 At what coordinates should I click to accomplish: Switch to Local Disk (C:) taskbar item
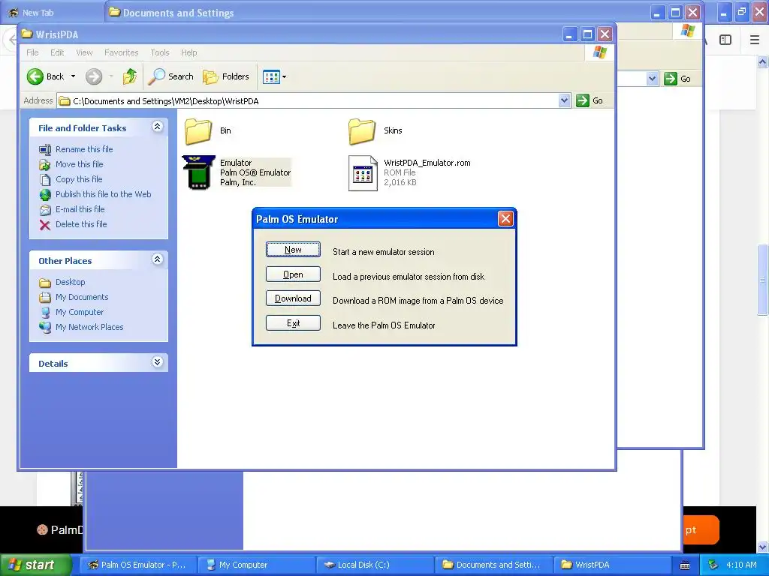click(x=375, y=565)
